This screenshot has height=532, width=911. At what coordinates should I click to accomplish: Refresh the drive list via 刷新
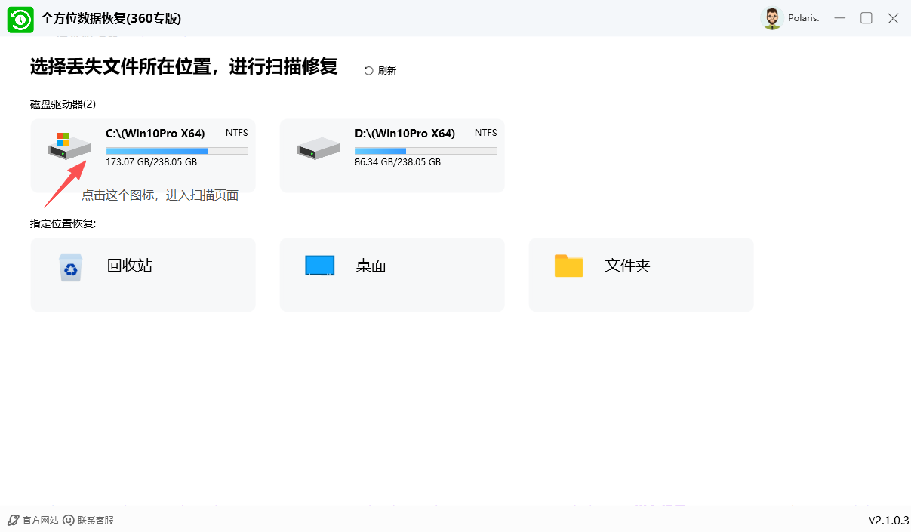click(x=380, y=69)
